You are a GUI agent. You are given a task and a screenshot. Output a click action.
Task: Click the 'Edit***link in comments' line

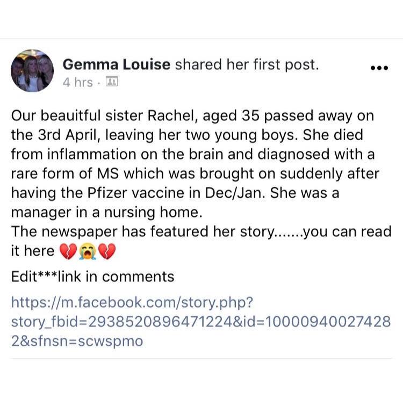(x=92, y=277)
